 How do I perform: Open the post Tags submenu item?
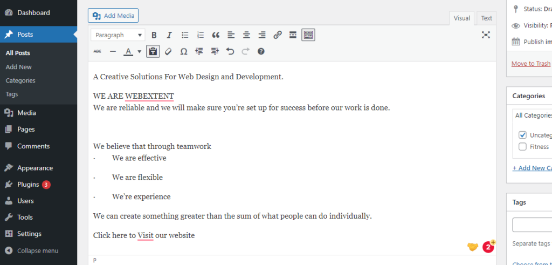click(x=12, y=94)
